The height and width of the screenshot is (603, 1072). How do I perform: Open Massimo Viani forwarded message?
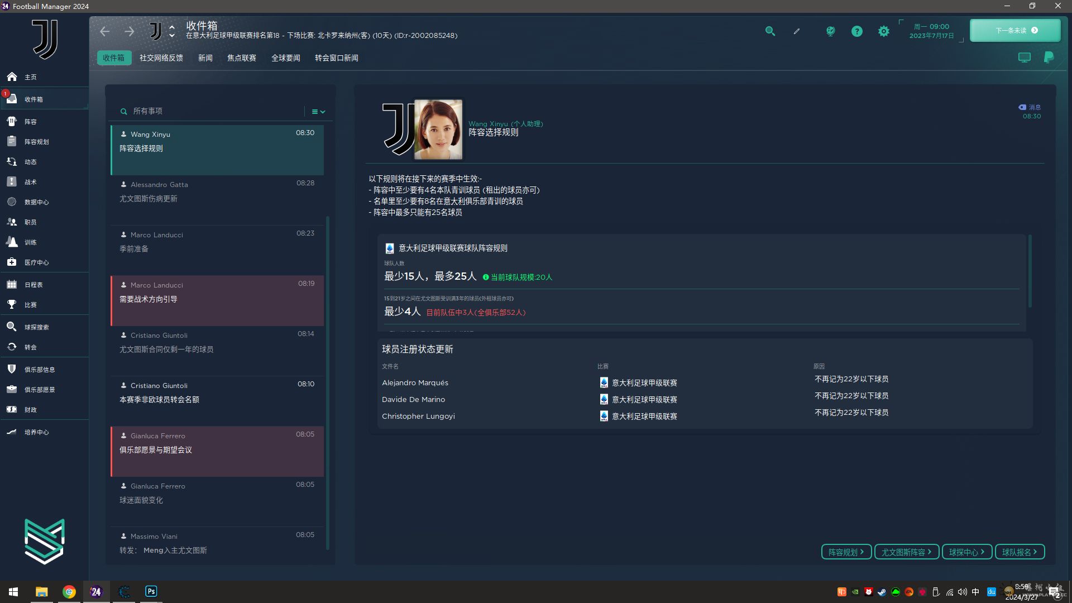click(217, 544)
